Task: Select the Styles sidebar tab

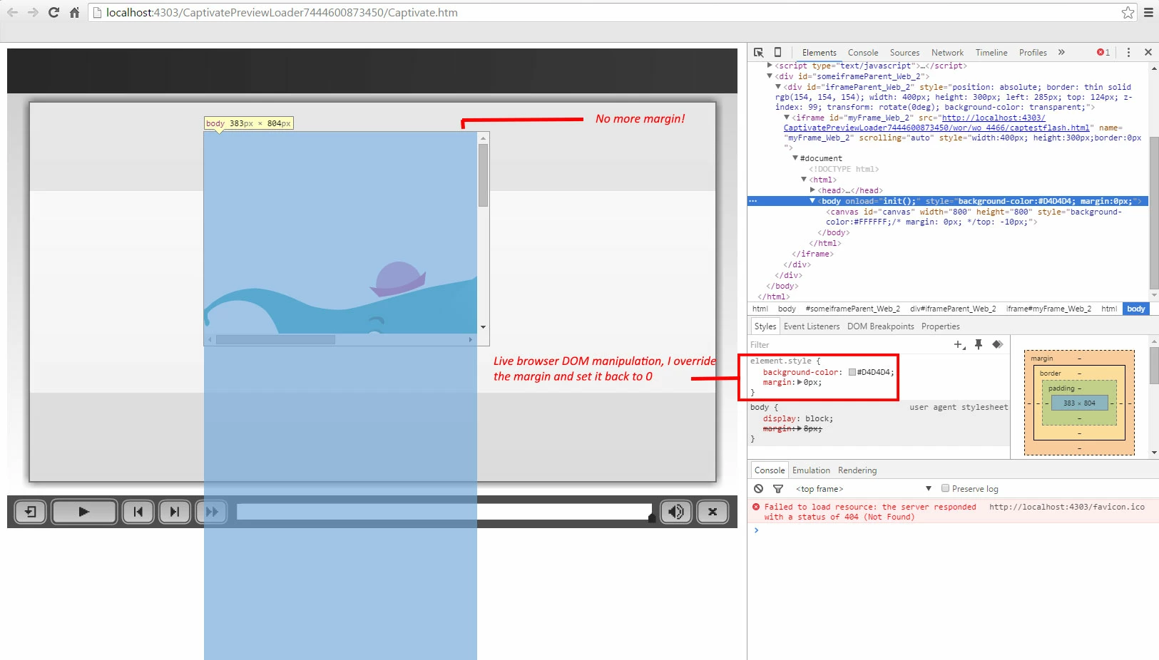Action: 765,326
